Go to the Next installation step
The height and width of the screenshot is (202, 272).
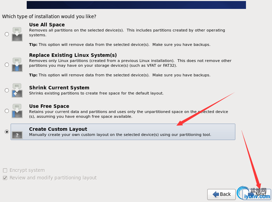click(x=257, y=194)
